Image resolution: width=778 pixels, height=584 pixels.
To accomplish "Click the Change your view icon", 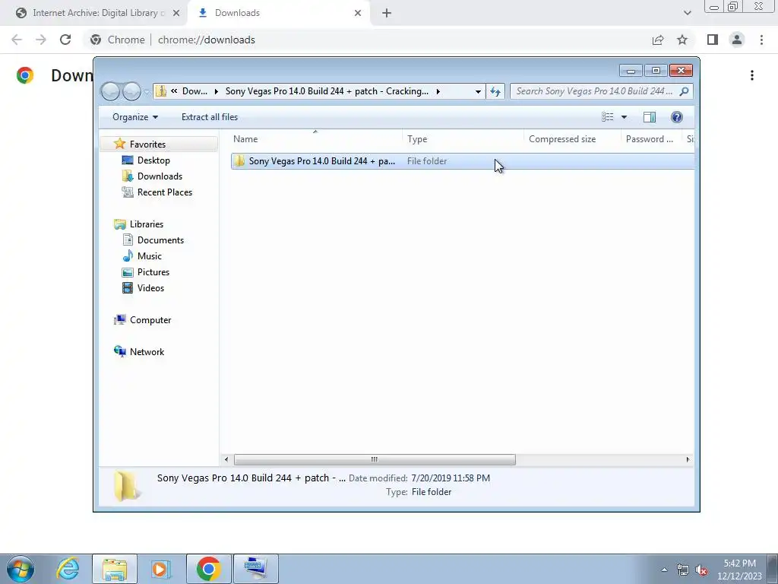I will pos(607,117).
